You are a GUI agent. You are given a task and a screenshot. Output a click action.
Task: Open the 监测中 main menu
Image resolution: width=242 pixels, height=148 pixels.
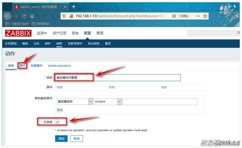click(x=42, y=33)
